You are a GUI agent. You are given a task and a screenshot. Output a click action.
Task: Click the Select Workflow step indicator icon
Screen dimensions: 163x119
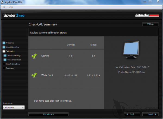[x=4, y=47]
